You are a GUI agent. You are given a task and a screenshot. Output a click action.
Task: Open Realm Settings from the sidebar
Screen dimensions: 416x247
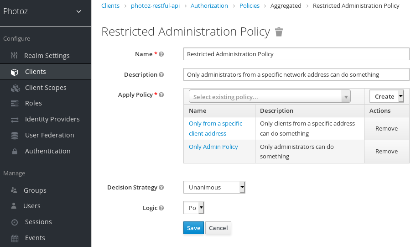click(x=47, y=56)
